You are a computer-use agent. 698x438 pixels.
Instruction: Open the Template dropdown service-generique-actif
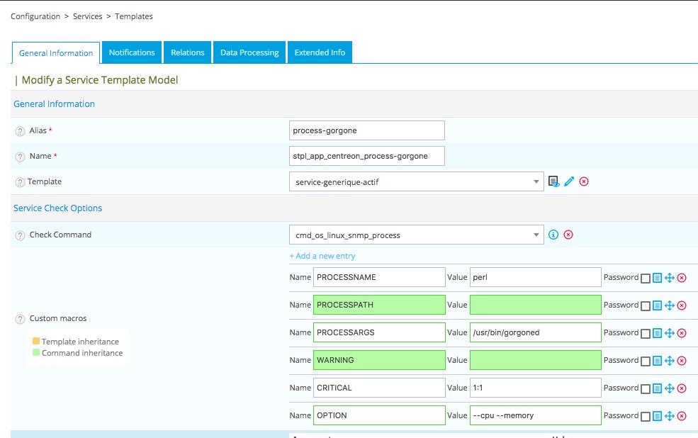[x=416, y=182]
